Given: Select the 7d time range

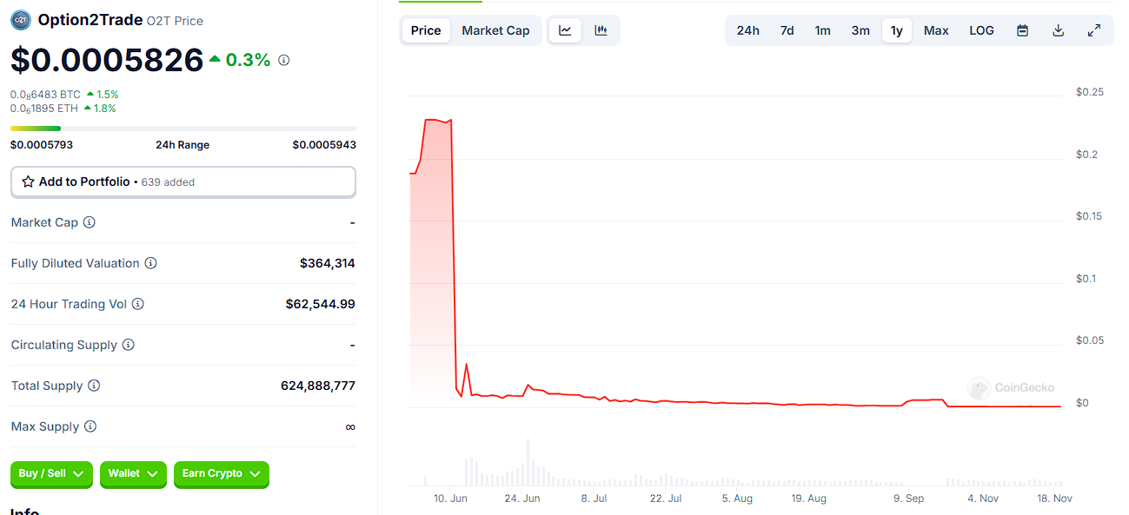Looking at the screenshot, I should click(787, 30).
